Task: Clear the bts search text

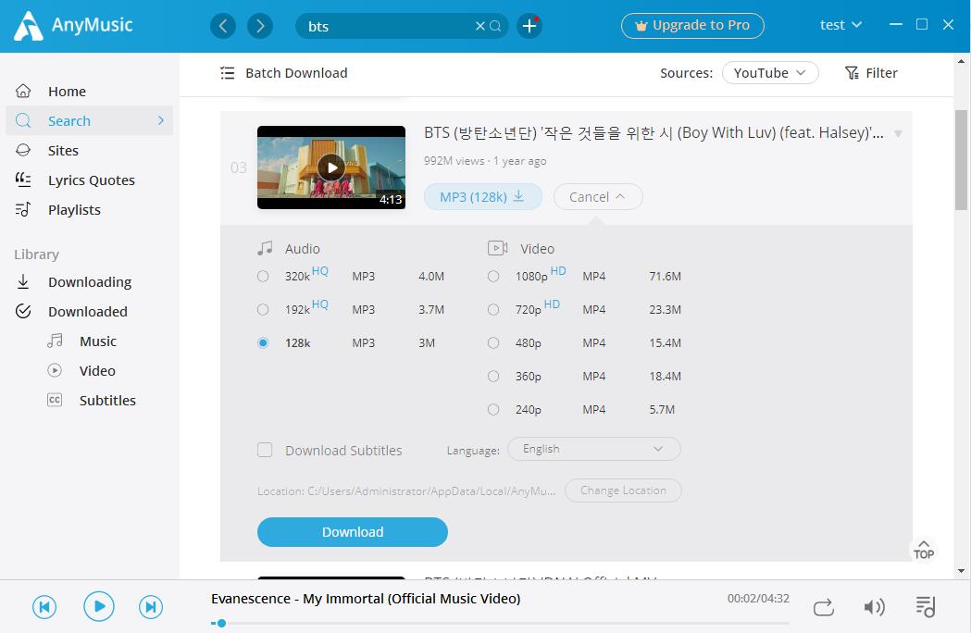Action: (x=479, y=26)
